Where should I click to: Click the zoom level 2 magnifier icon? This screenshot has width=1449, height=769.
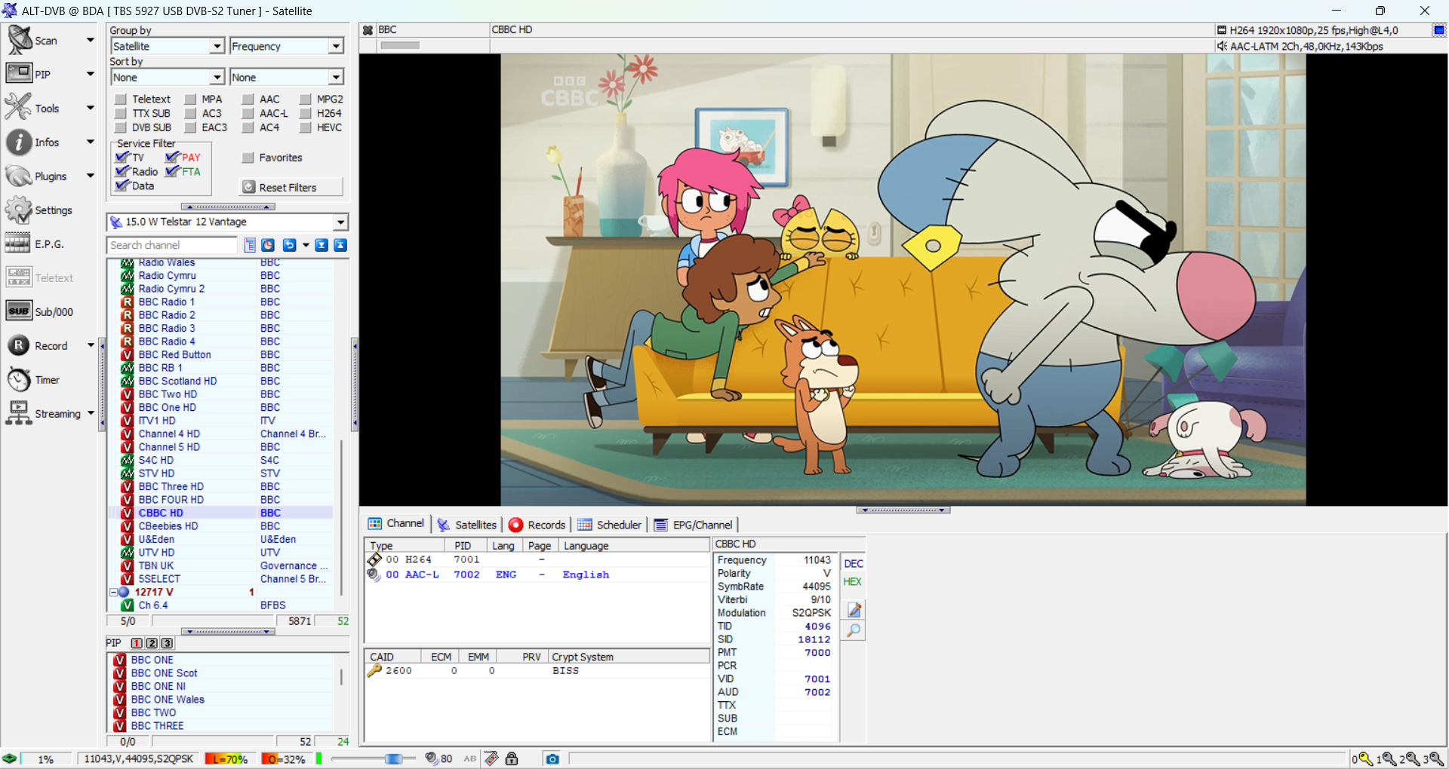click(x=1408, y=758)
